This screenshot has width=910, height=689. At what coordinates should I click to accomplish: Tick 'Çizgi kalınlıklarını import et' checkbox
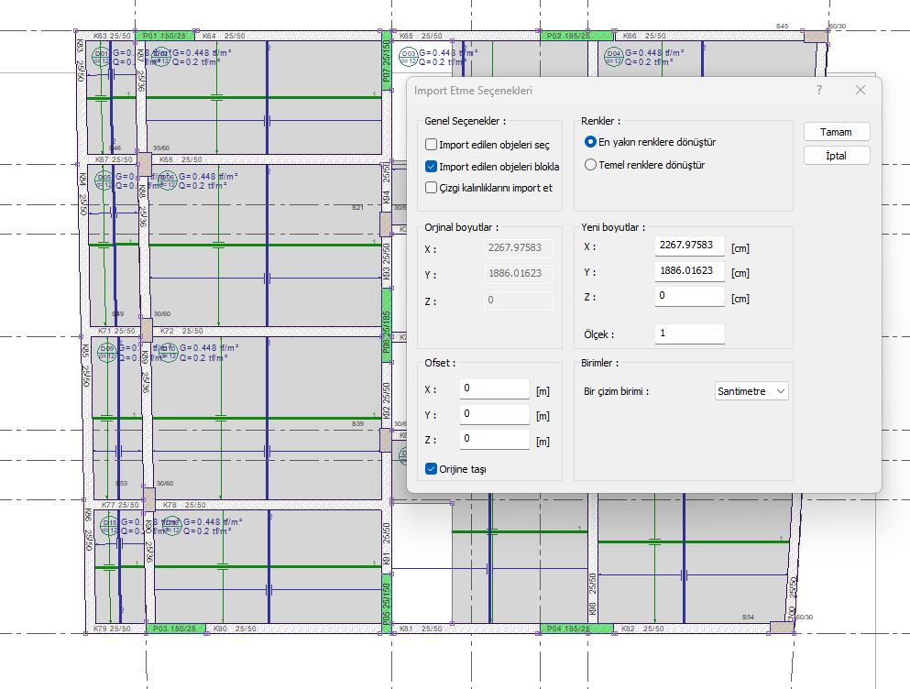pos(432,188)
